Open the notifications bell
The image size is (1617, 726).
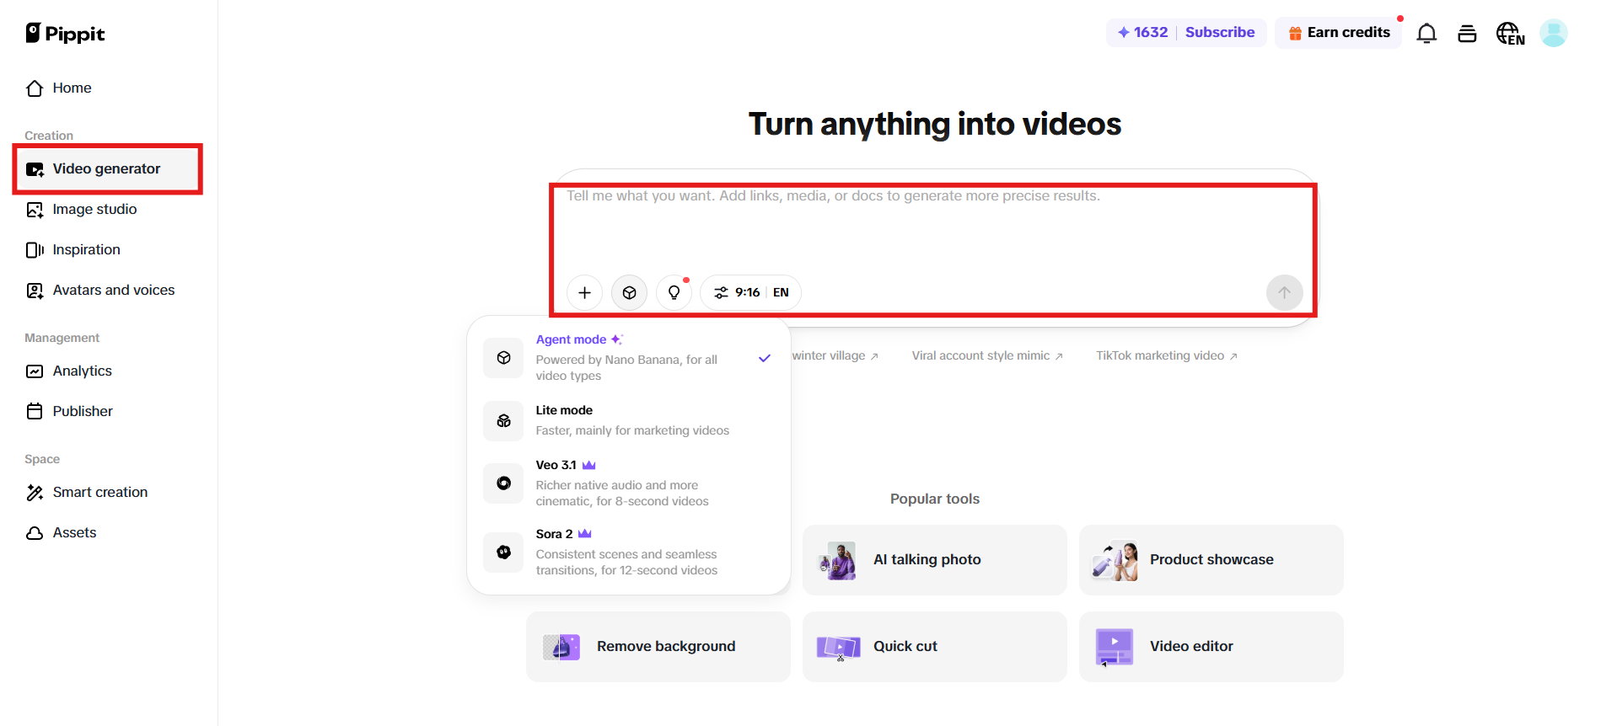click(1426, 34)
